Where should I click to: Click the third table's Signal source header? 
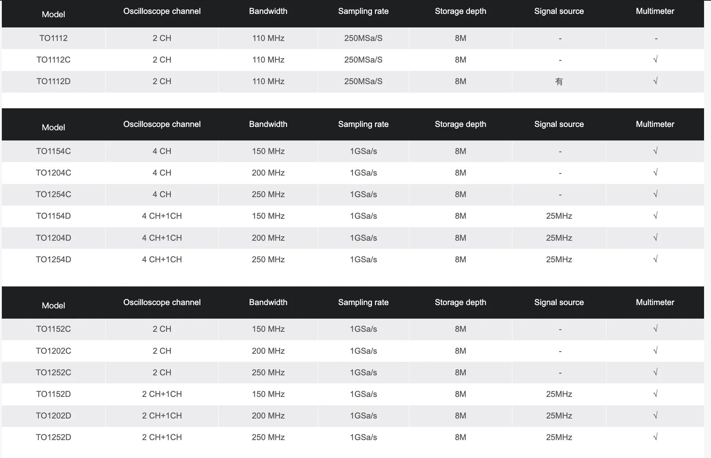559,303
